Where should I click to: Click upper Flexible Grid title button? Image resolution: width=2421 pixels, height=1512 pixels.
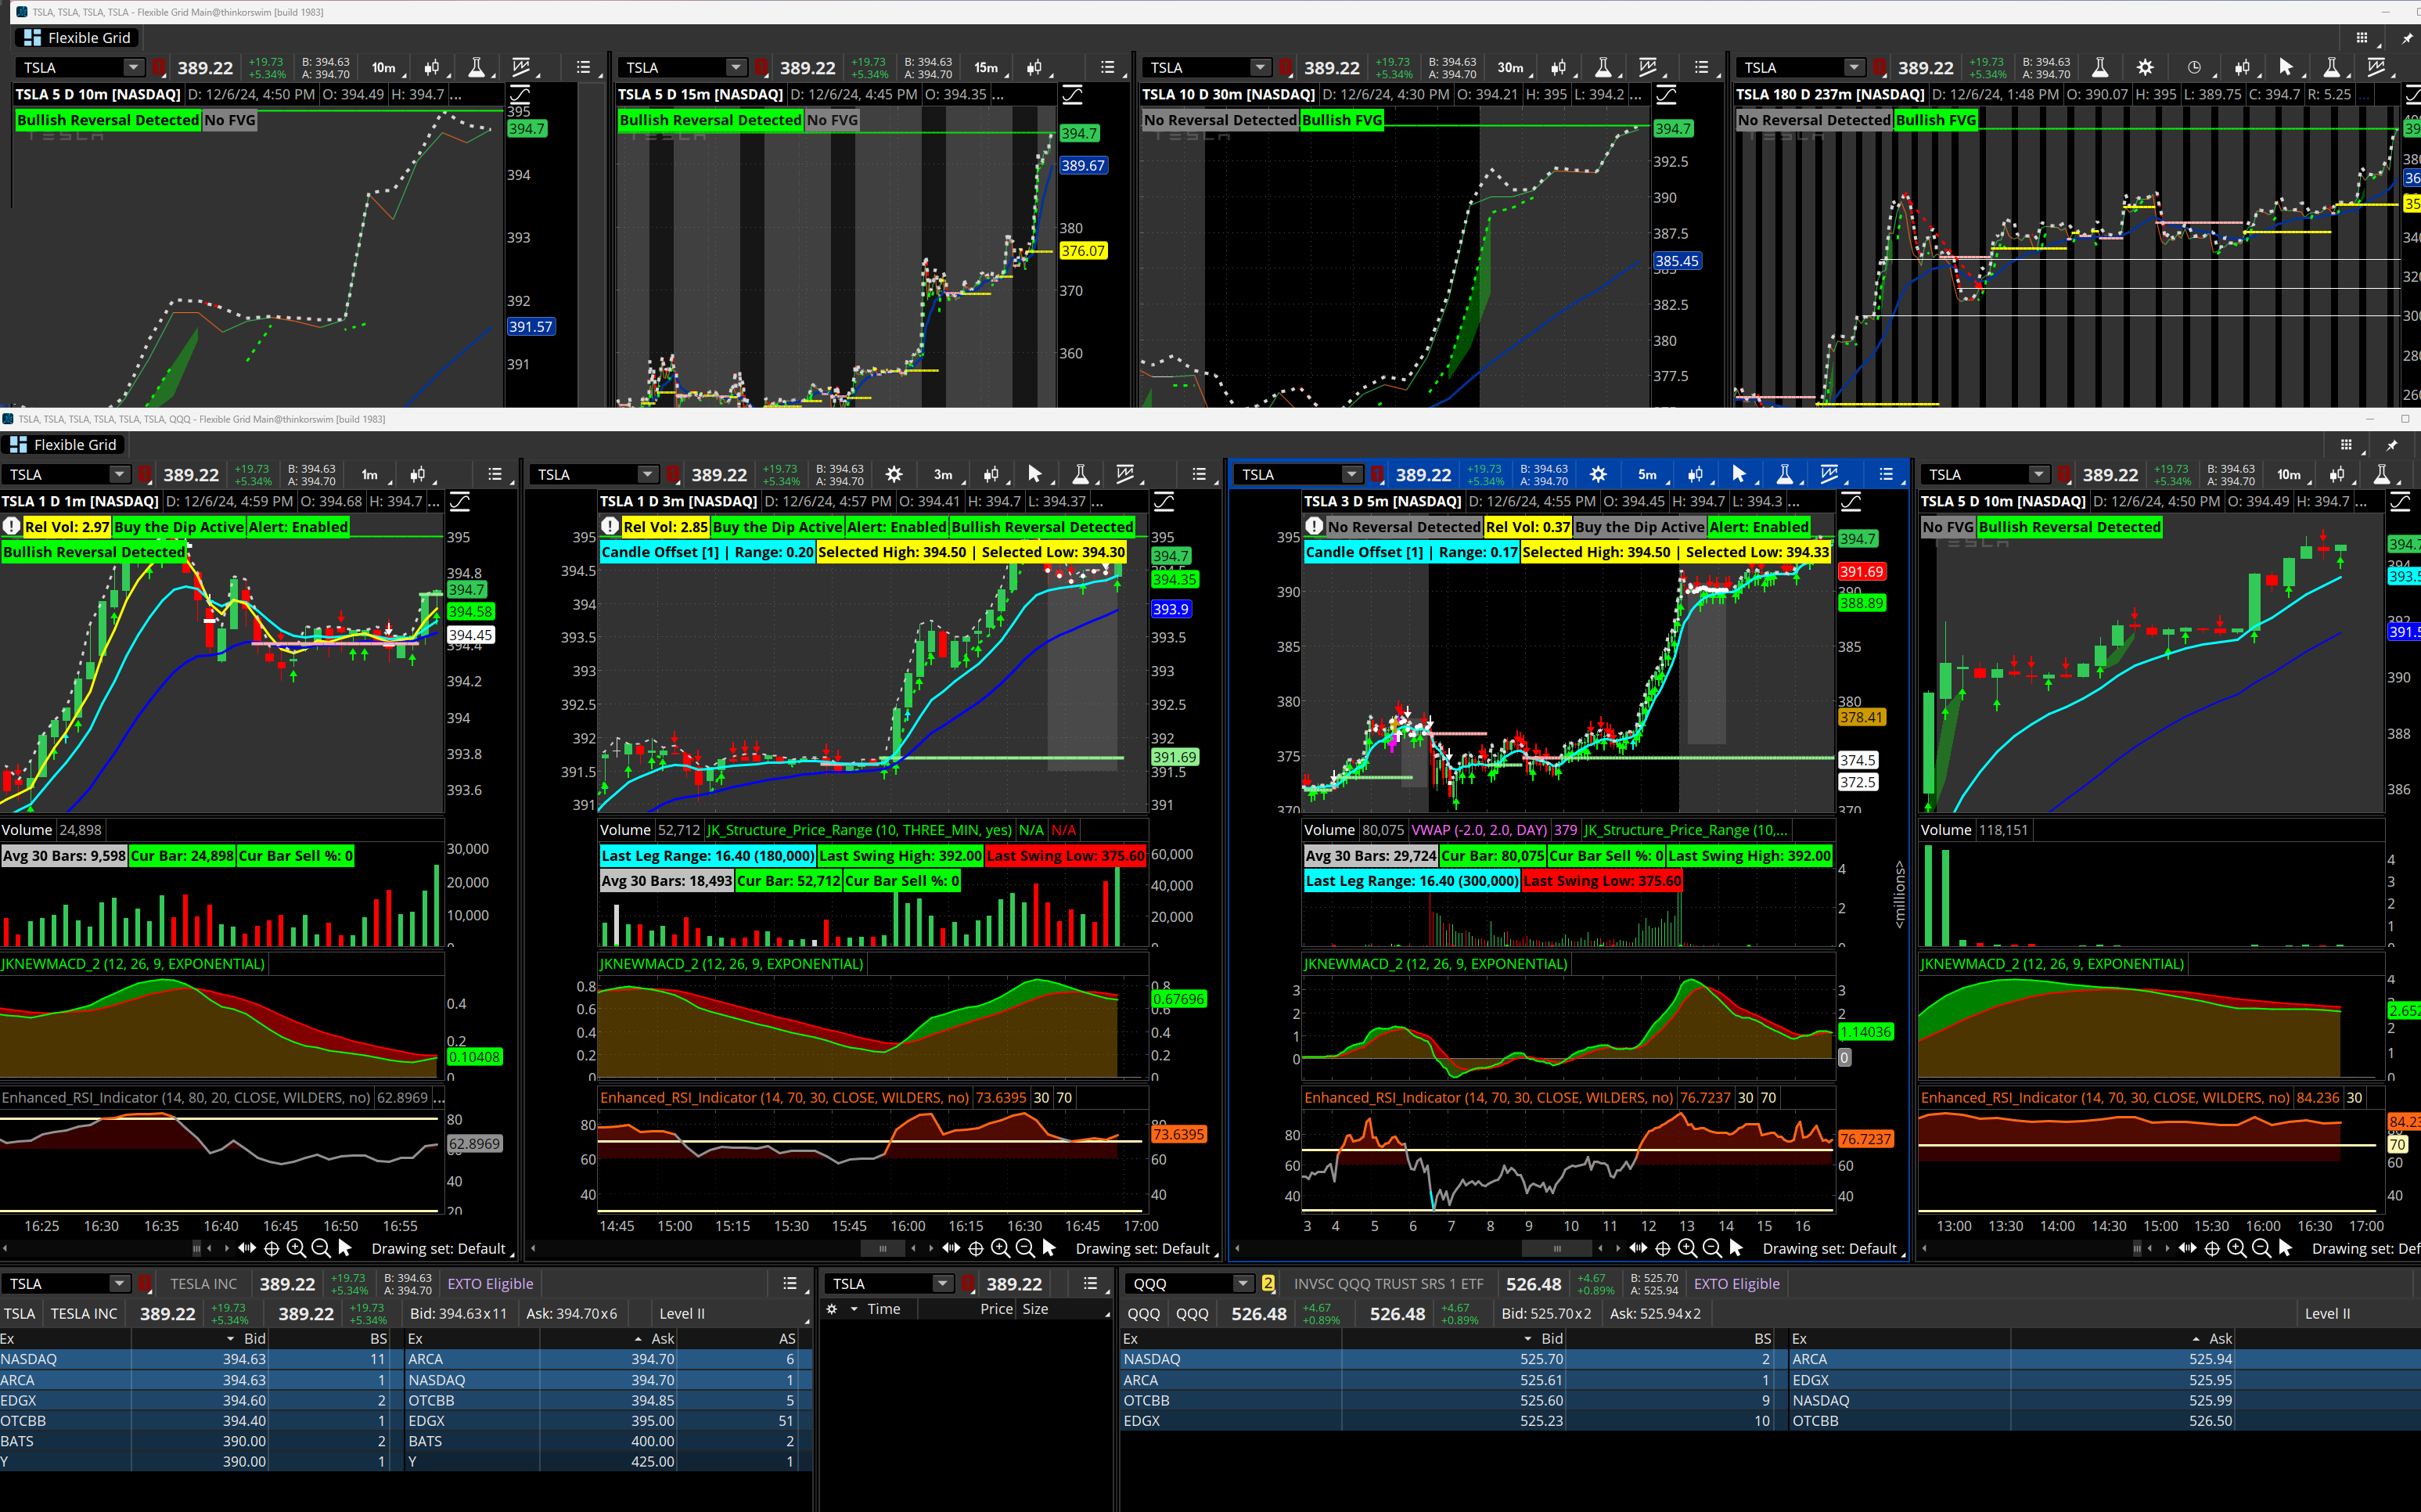point(77,38)
